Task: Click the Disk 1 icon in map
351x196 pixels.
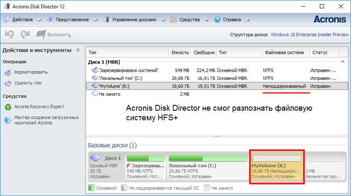Action: pos(97,158)
